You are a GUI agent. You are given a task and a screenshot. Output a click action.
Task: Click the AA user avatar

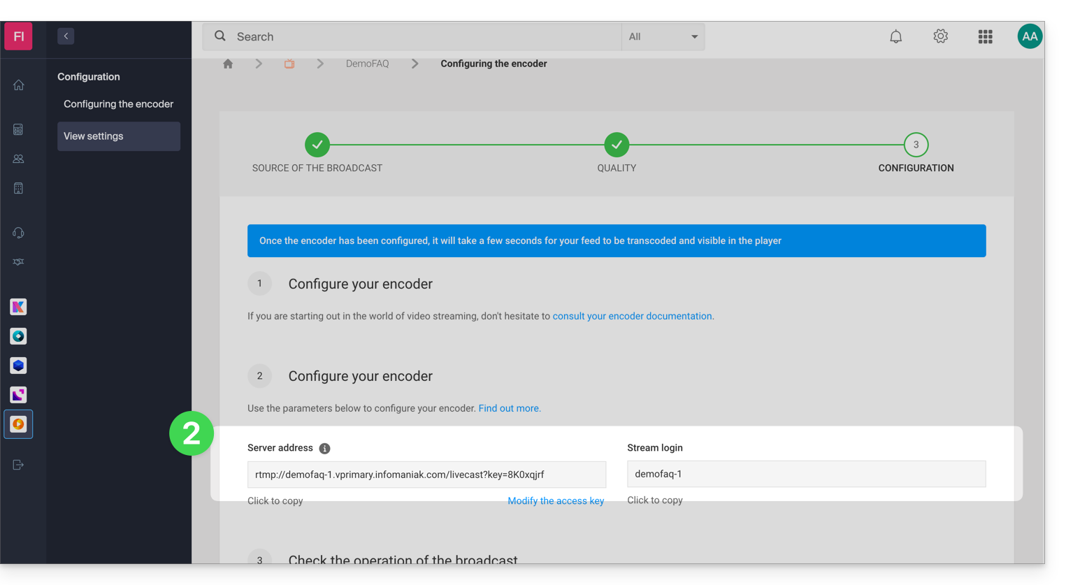(x=1029, y=36)
